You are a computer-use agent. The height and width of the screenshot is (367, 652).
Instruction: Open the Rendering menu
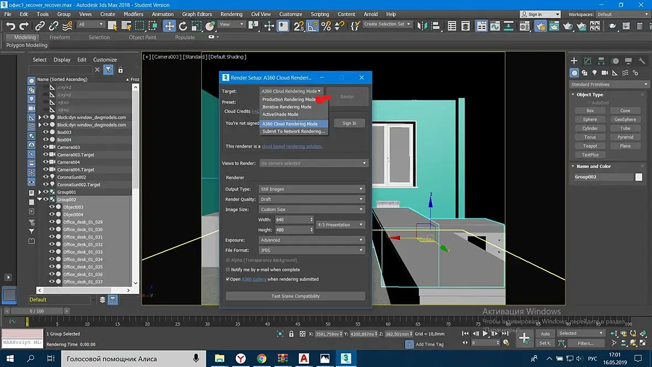[231, 14]
